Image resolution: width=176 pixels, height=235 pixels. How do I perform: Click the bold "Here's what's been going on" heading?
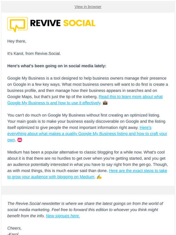57,66
